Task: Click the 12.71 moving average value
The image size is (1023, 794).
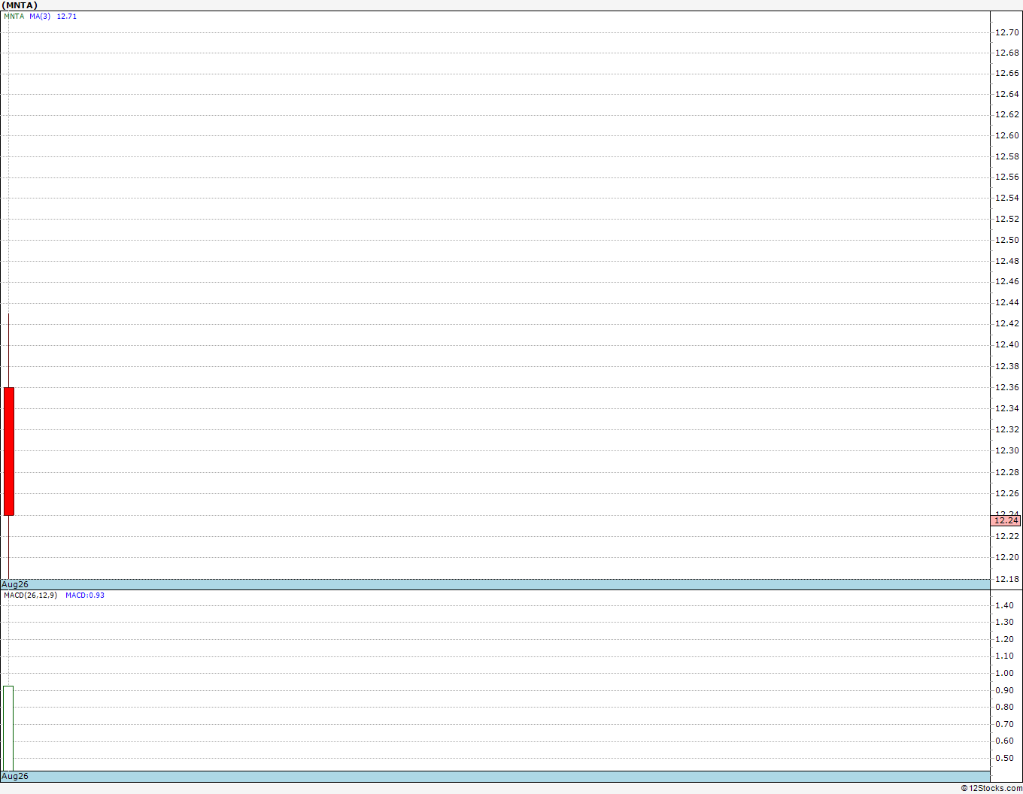Action: point(67,17)
